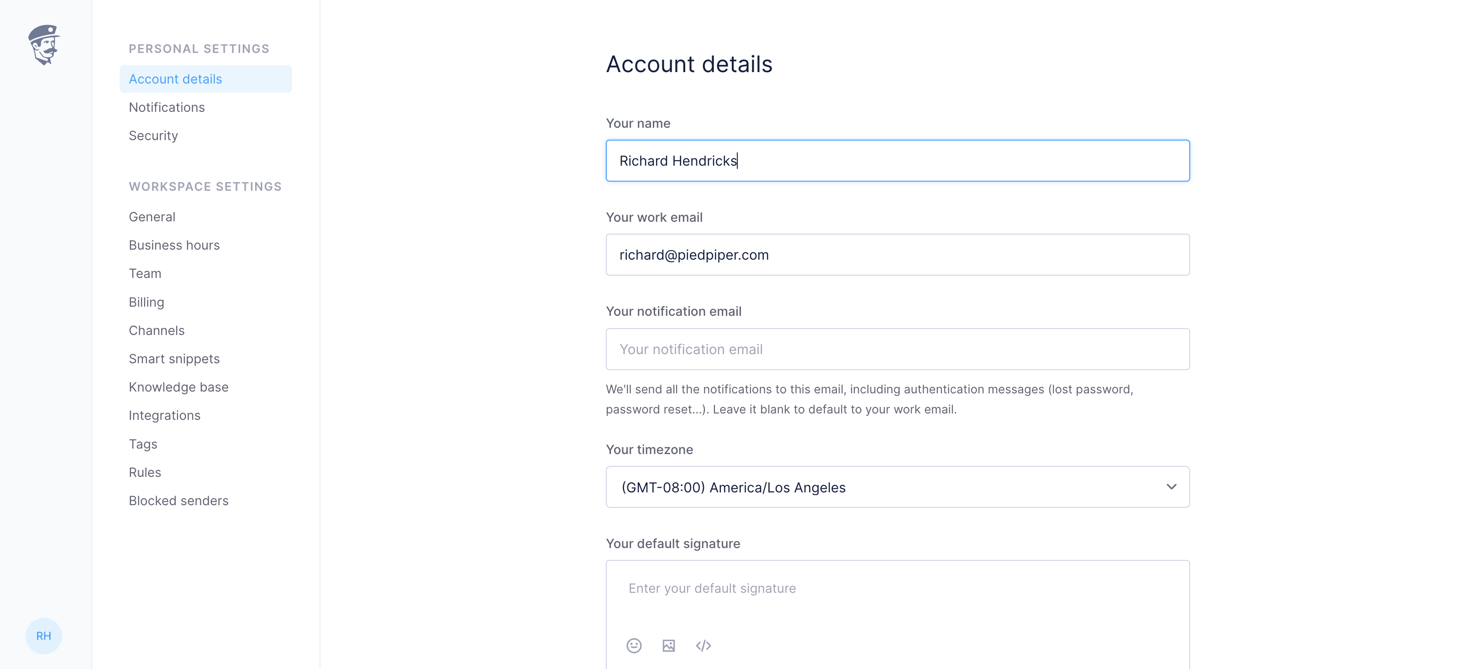Insert an emoji into the signature
Screen dimensions: 1470x669
tap(634, 645)
